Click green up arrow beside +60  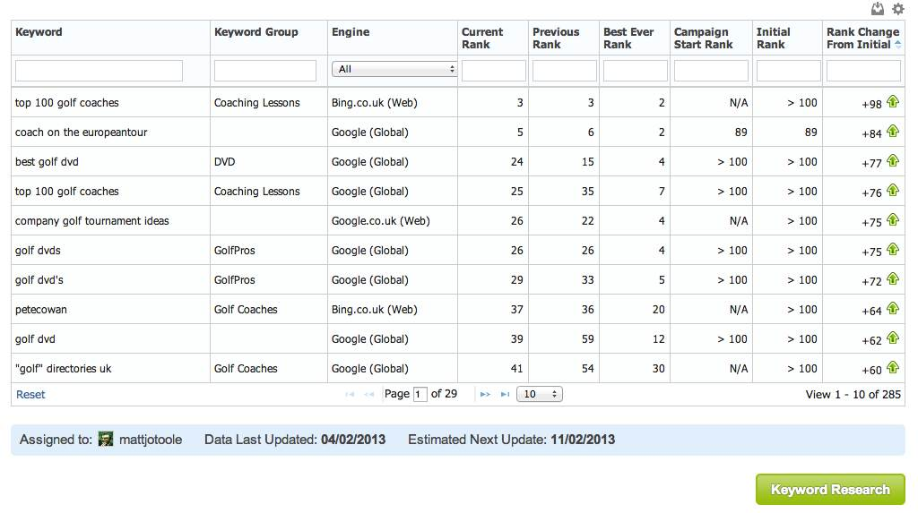[x=893, y=367]
